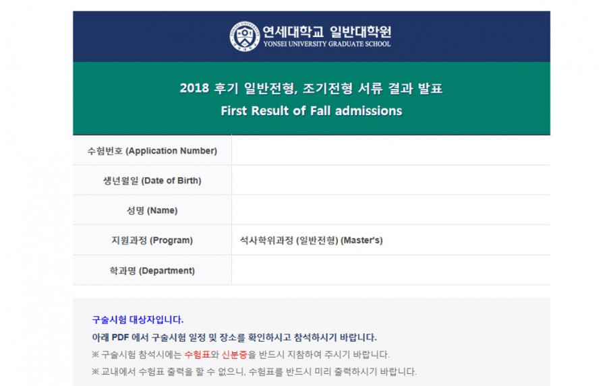Image resolution: width=607 pixels, height=386 pixels.
Task: Click the blue '구술시험 대상자입니다.' notice
Action: (x=138, y=320)
